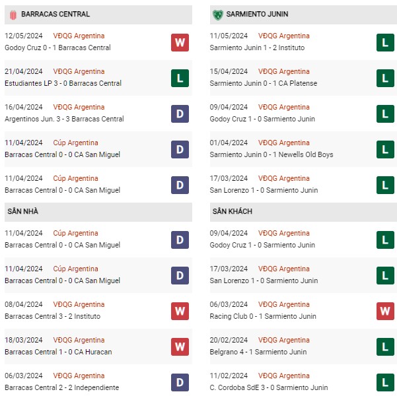Click the Sarmiento Junin team crest icon
Screen dimensions: 397x396
217,14
